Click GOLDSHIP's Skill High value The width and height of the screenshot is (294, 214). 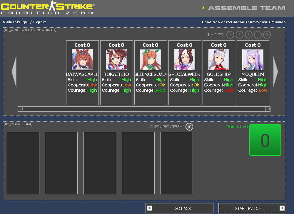click(228, 80)
